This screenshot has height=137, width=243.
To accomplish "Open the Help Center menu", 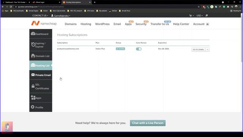I will 181,24.
